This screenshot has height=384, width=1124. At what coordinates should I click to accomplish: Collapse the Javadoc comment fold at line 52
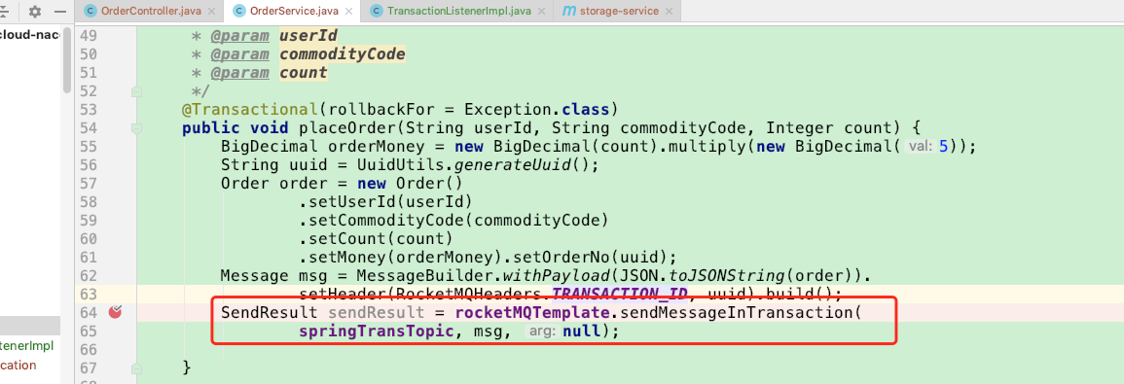(136, 91)
